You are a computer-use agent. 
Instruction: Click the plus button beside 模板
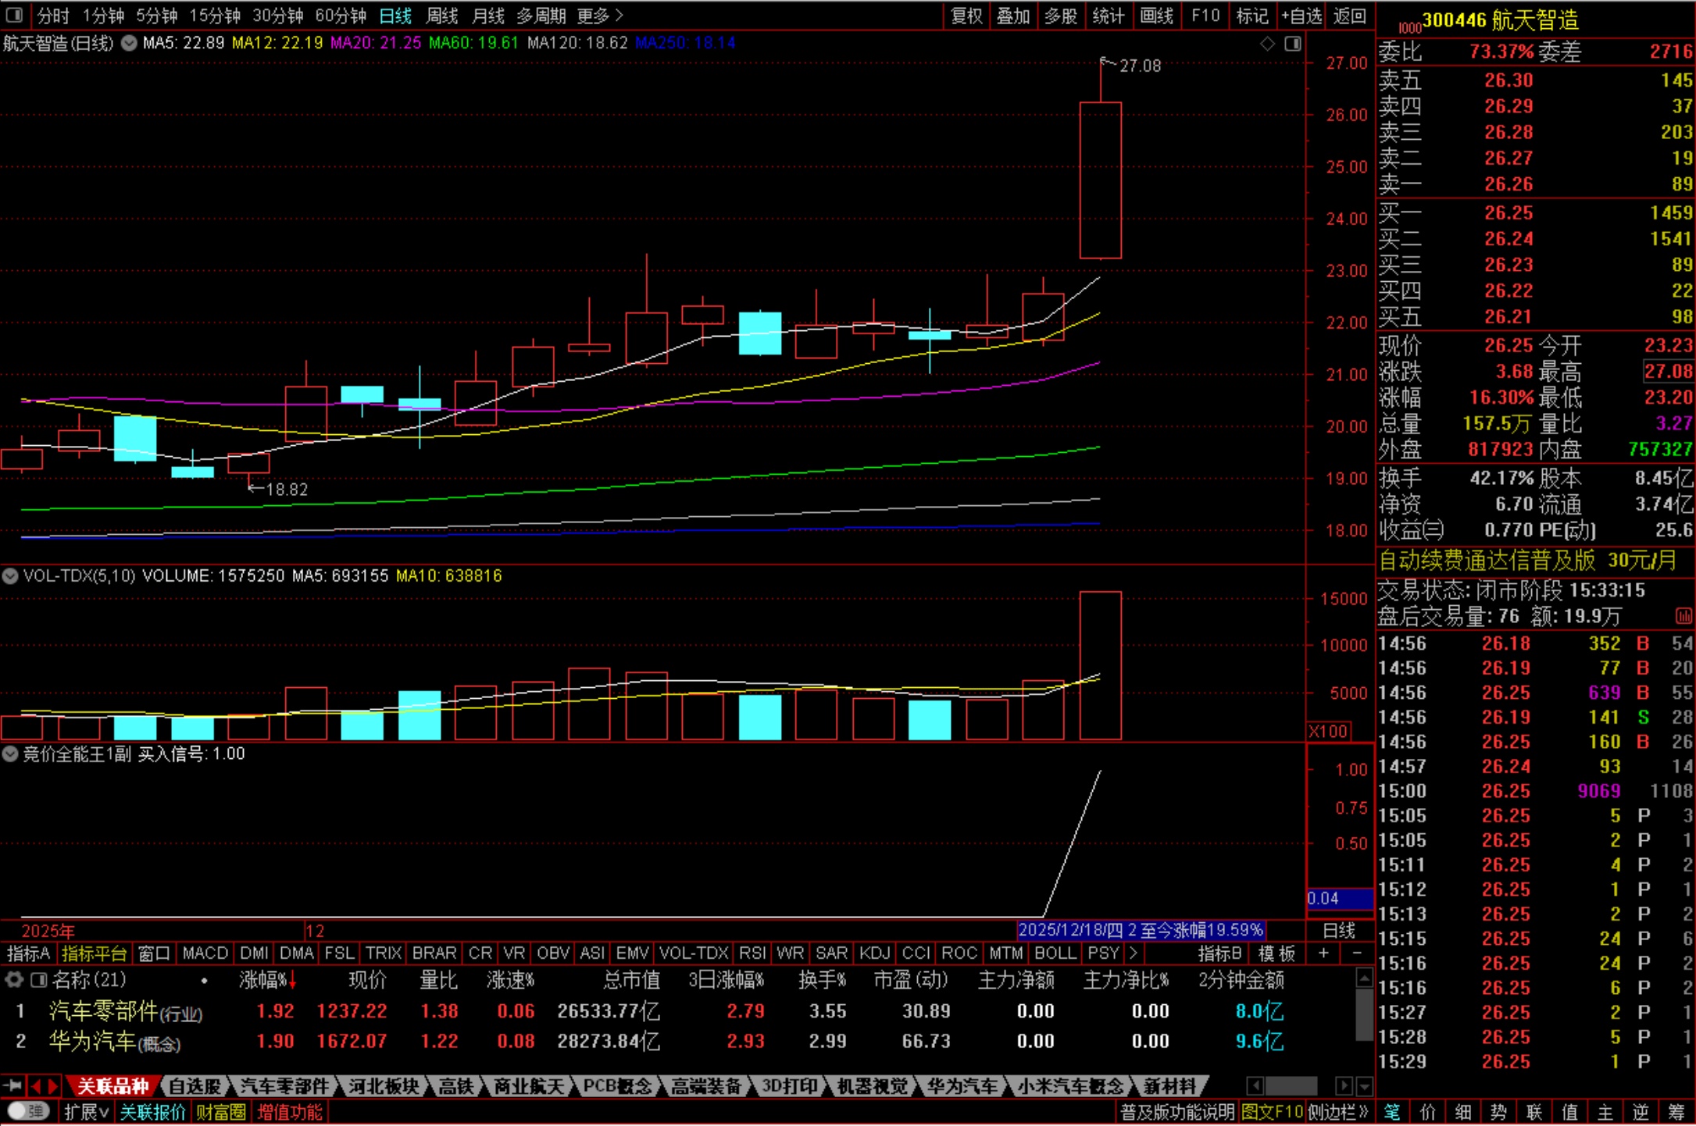point(1323,953)
